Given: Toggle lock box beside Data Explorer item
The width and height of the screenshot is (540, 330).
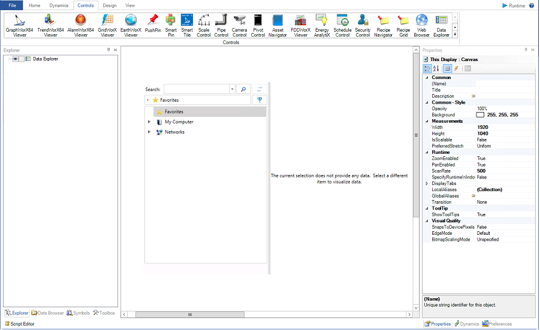Looking at the screenshot, I should [22, 59].
